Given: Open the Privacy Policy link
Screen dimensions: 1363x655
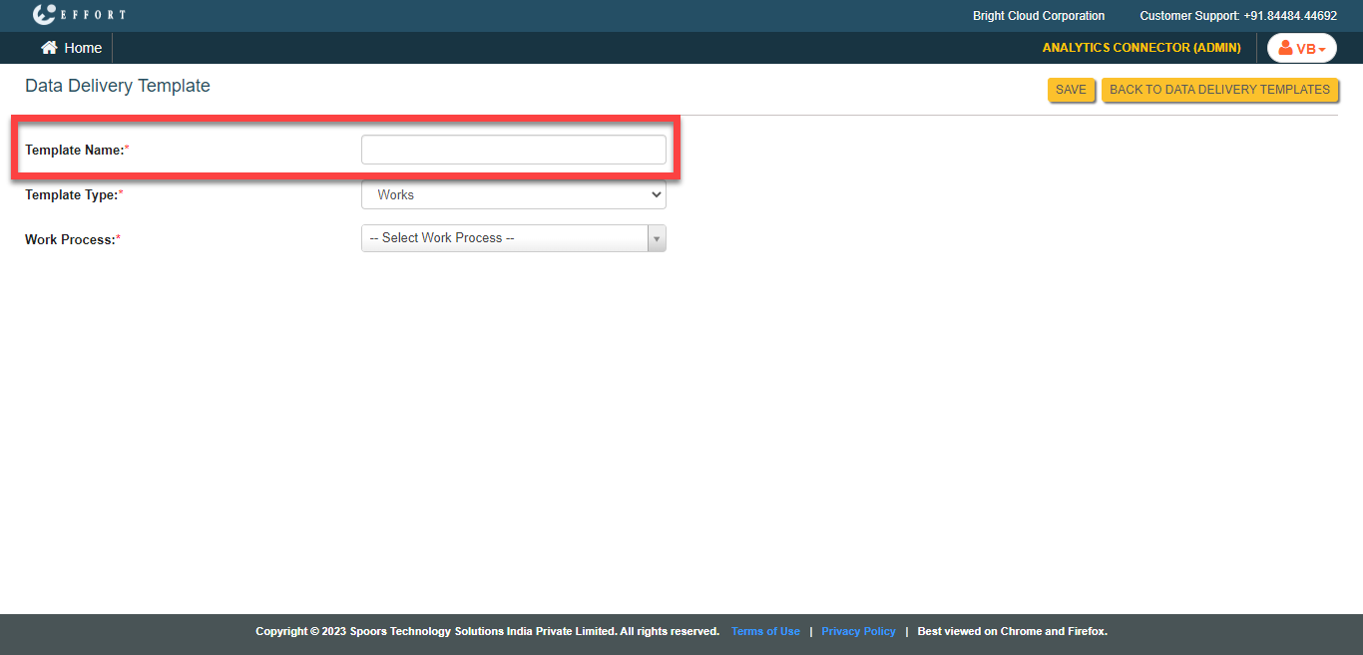Looking at the screenshot, I should [x=858, y=631].
